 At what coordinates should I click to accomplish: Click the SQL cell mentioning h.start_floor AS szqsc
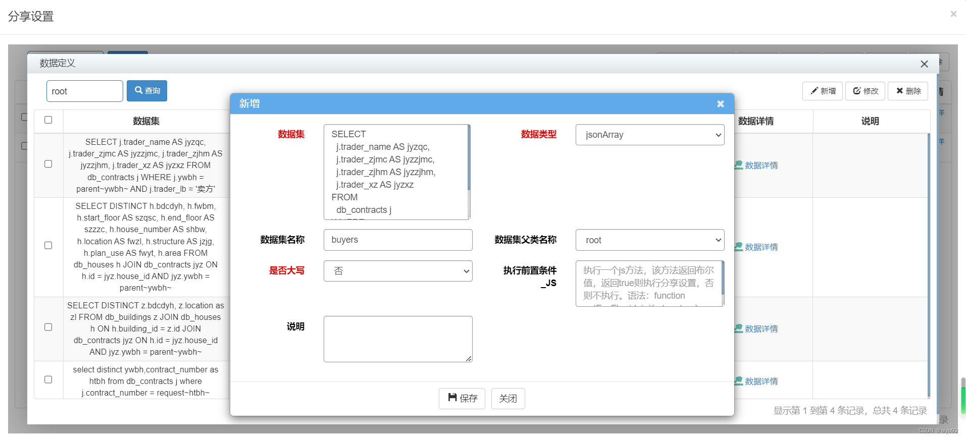[145, 247]
